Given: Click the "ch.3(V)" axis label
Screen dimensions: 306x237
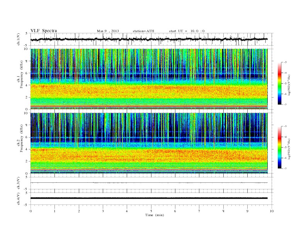Looking at the screenshot, I should point(19,183).
